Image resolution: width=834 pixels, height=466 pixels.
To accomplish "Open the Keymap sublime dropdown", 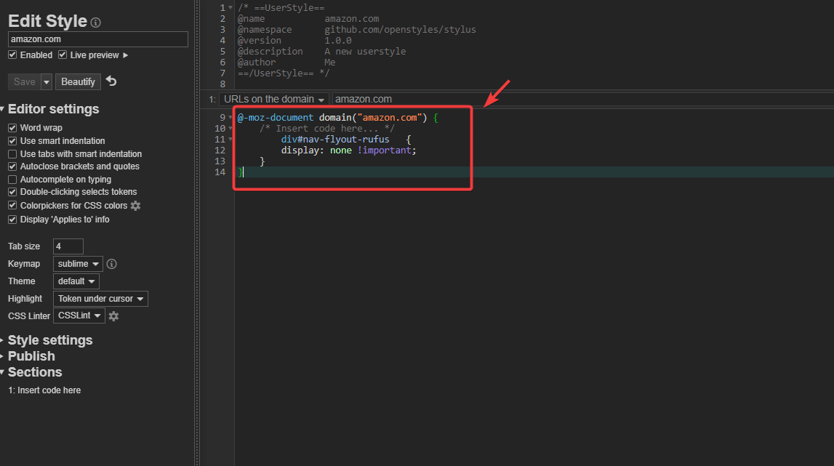I will click(78, 264).
